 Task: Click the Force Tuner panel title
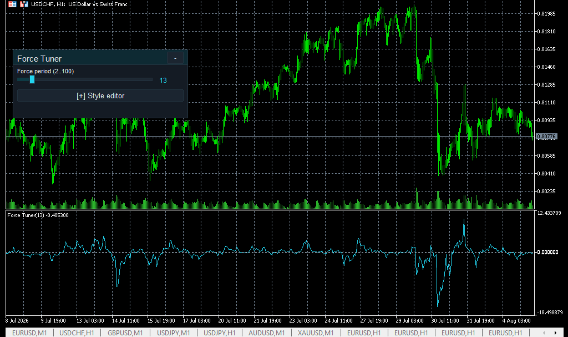[39, 59]
